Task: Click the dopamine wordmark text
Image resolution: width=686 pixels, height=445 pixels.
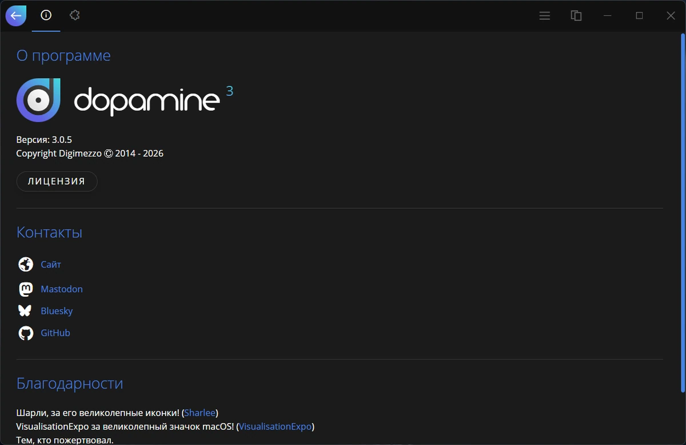Action: pos(147,100)
